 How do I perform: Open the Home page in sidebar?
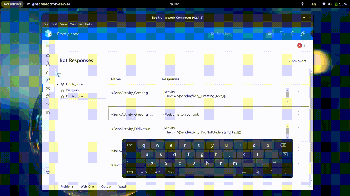pyautogui.click(x=48, y=56)
